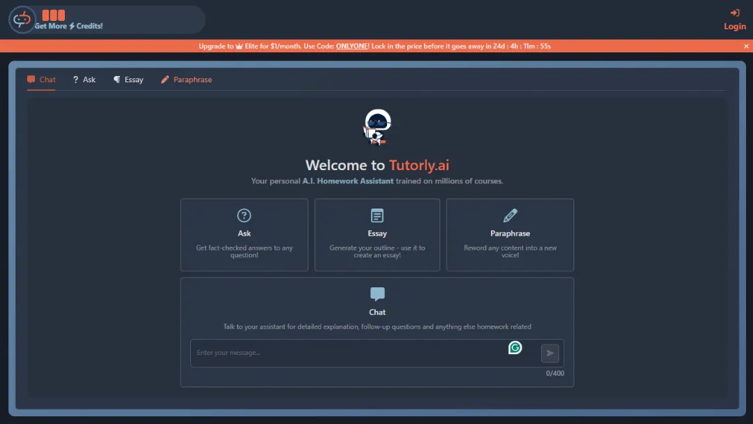Click the question mark icon in Ask card

tap(244, 215)
